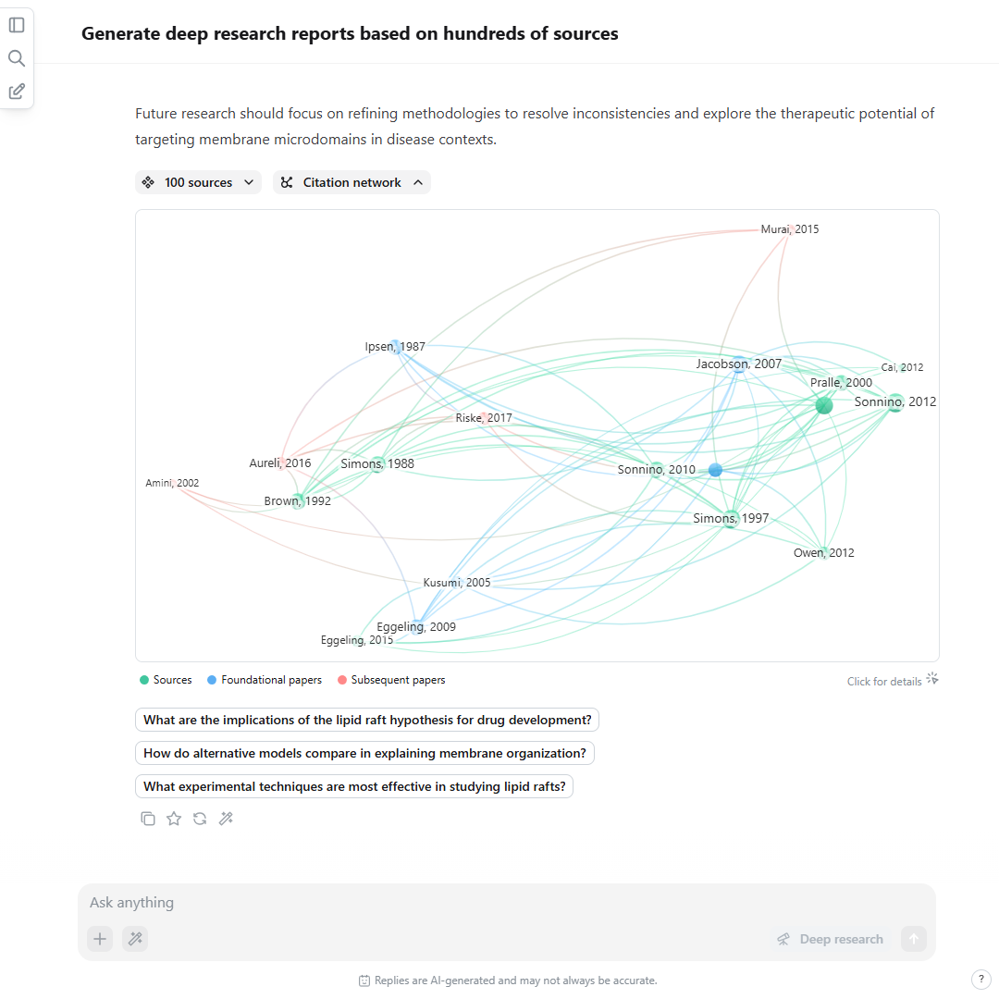Image resolution: width=999 pixels, height=999 pixels.
Task: Open the help question mark icon
Action: point(980,980)
